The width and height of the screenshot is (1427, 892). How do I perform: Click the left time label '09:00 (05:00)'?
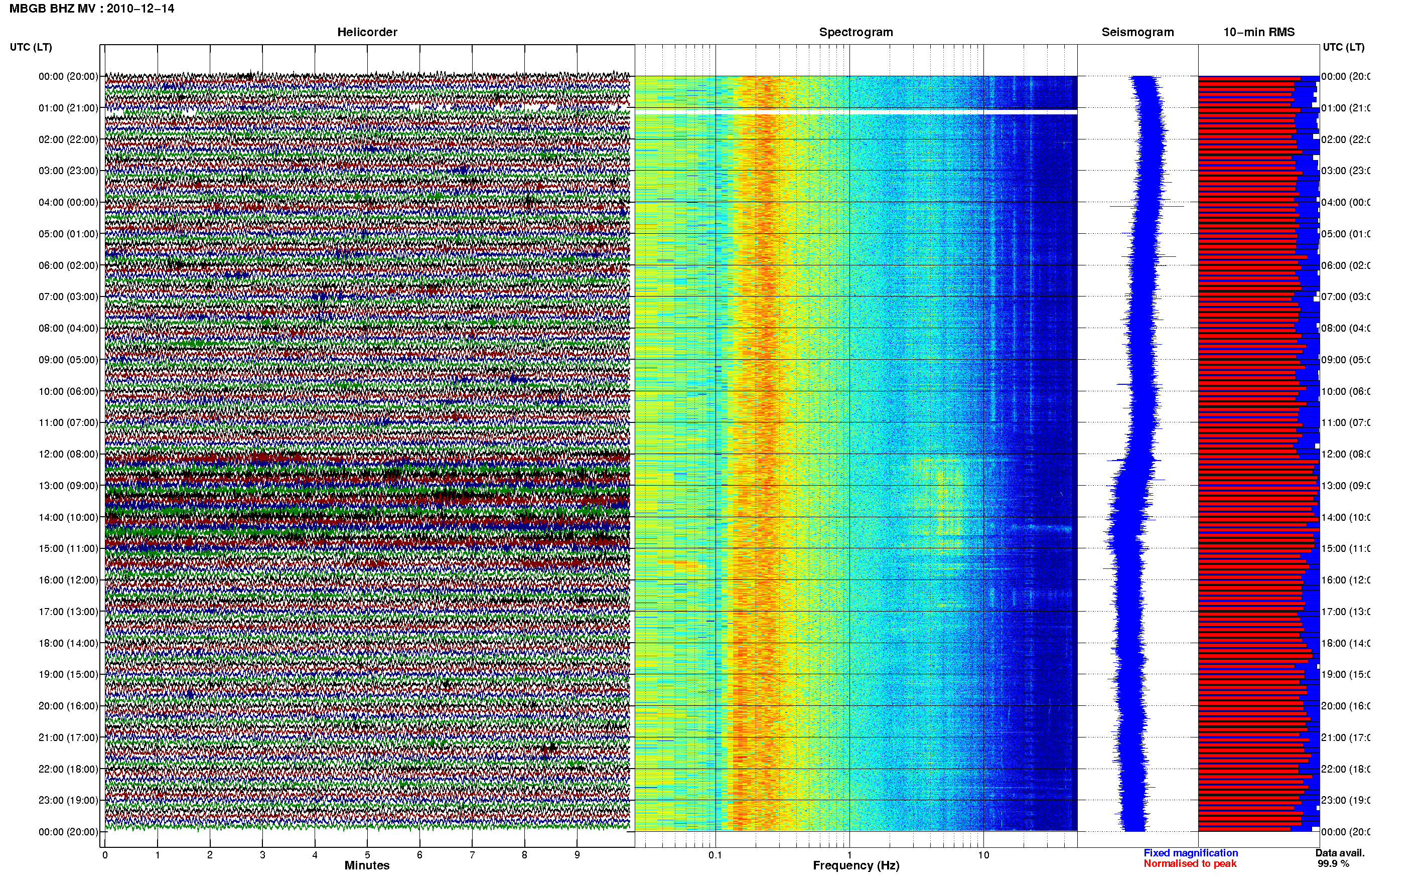[68, 359]
